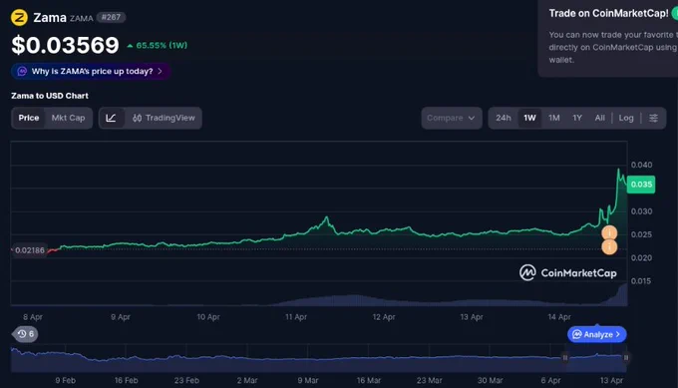
Task: Select the line chart view icon
Action: tap(111, 118)
